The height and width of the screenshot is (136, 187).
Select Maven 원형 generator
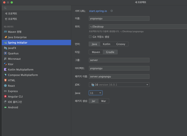pyautogui.click(x=36, y=32)
